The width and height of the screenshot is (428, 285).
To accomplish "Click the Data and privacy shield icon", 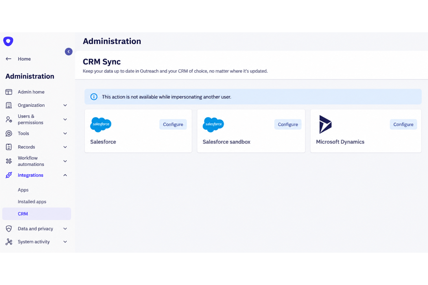I will click(9, 229).
